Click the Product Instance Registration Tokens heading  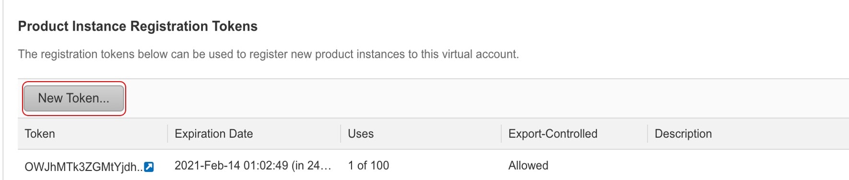coord(138,26)
